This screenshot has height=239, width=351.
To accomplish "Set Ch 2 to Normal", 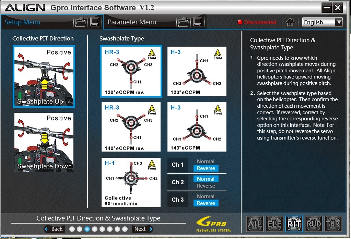I will (206, 179).
